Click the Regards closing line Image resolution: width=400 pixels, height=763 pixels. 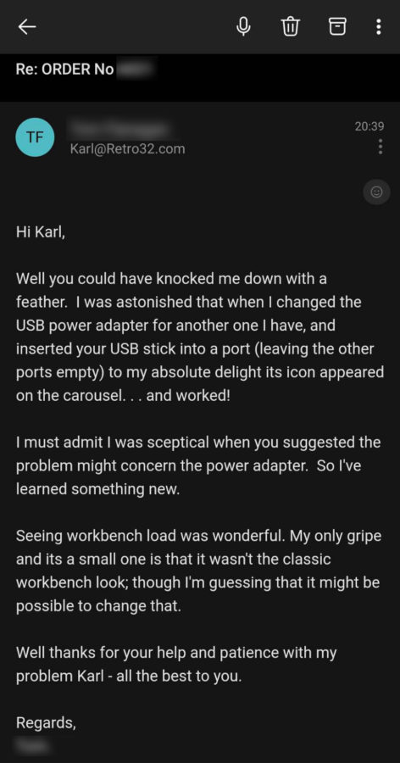coord(46,723)
